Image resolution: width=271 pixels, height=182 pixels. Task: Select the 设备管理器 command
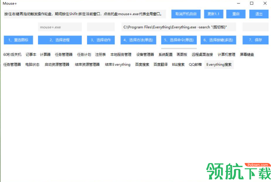point(145,55)
